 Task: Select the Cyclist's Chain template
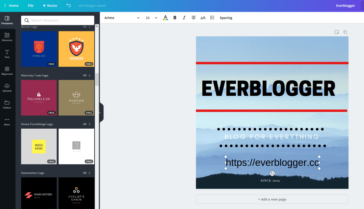click(x=76, y=193)
